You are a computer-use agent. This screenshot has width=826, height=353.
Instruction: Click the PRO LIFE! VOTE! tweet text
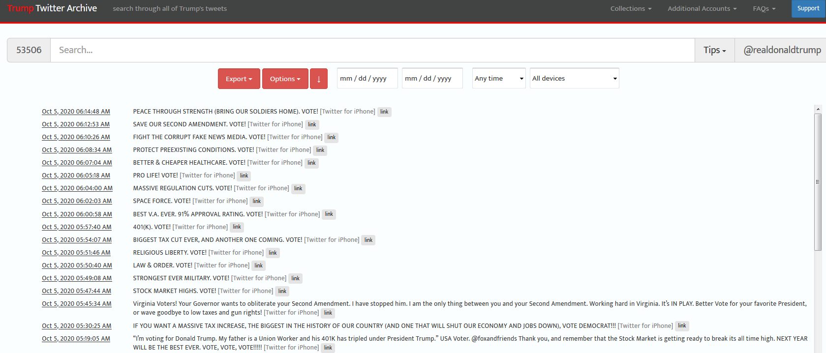(x=155, y=176)
